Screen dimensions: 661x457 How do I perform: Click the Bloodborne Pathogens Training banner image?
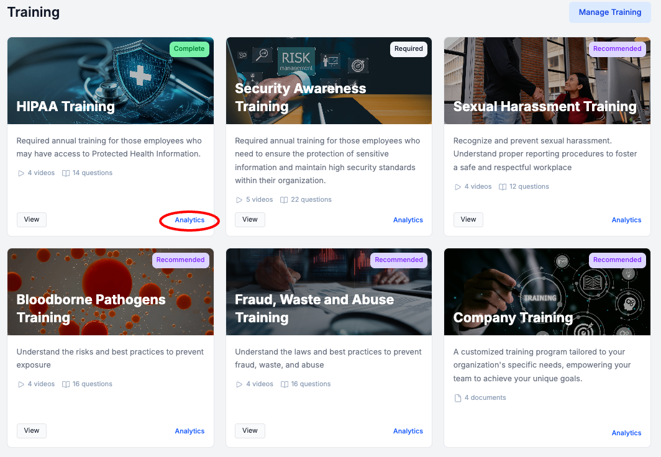tap(111, 292)
